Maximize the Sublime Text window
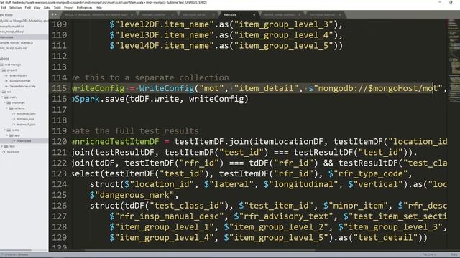 click(451, 2)
